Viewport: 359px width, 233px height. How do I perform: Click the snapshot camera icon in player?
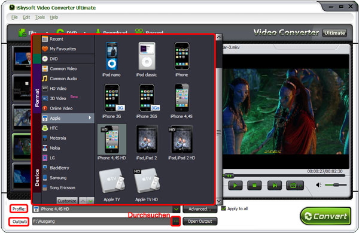pyautogui.click(x=295, y=185)
